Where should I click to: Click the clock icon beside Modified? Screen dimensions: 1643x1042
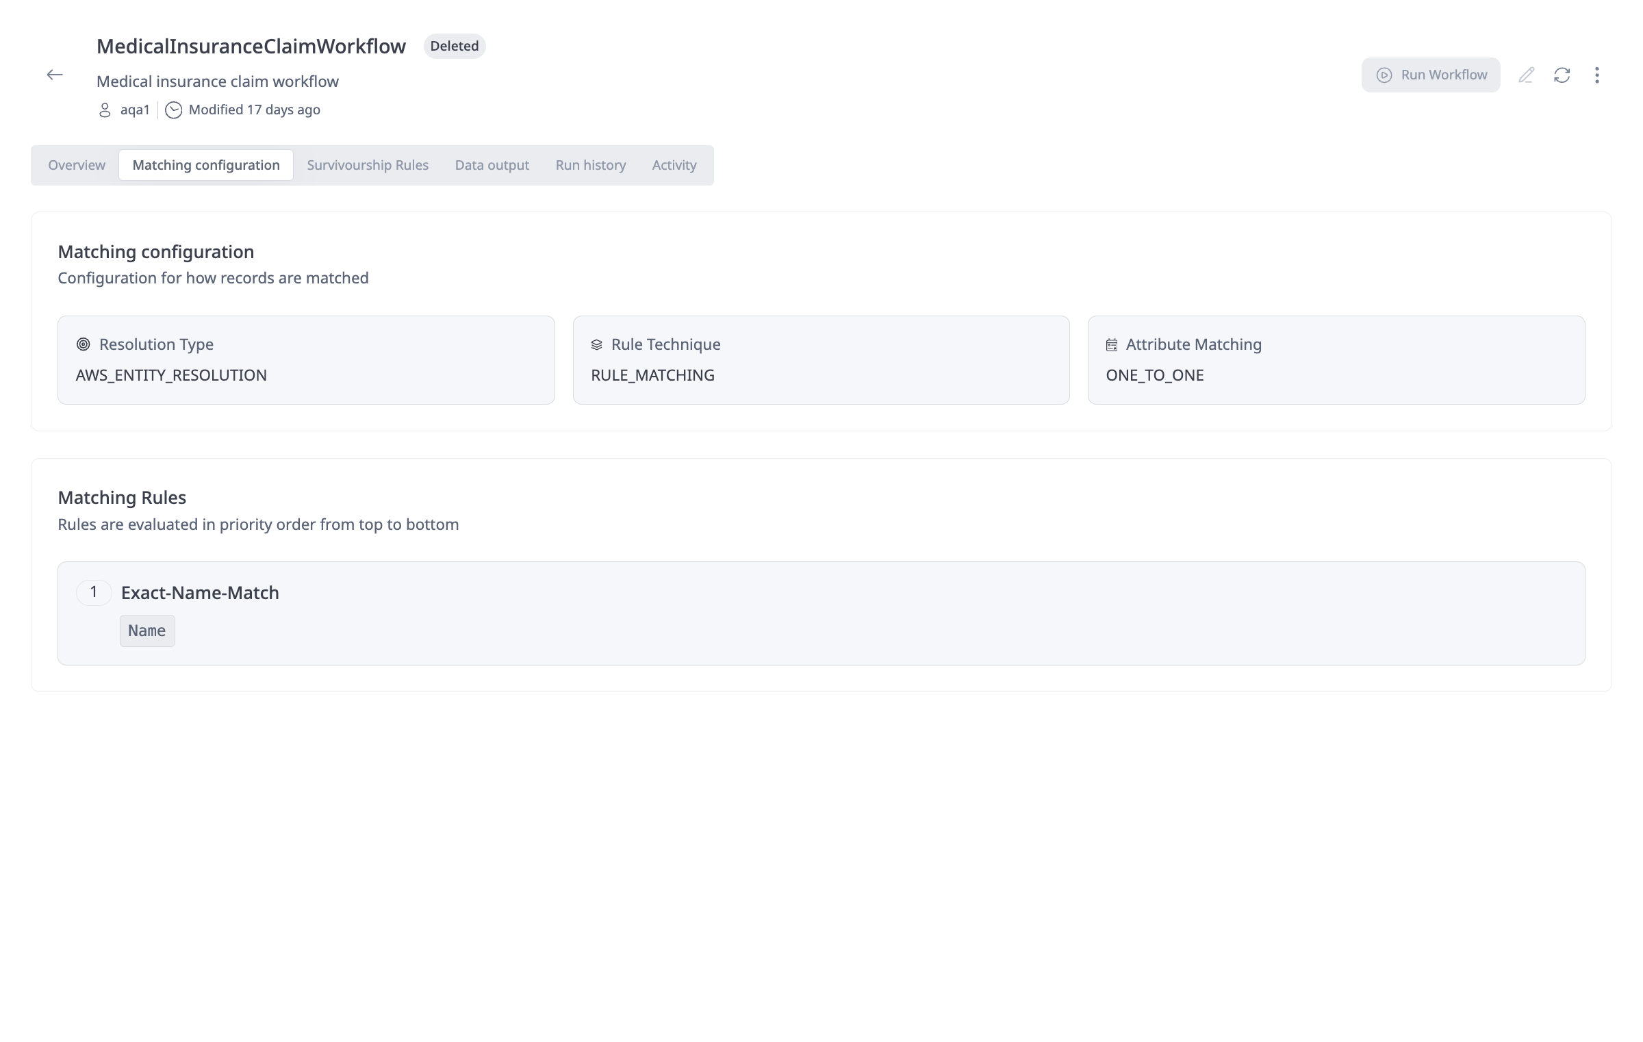point(174,110)
